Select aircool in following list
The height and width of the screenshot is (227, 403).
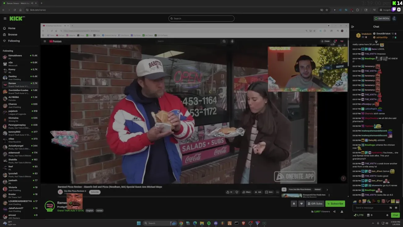point(20,216)
